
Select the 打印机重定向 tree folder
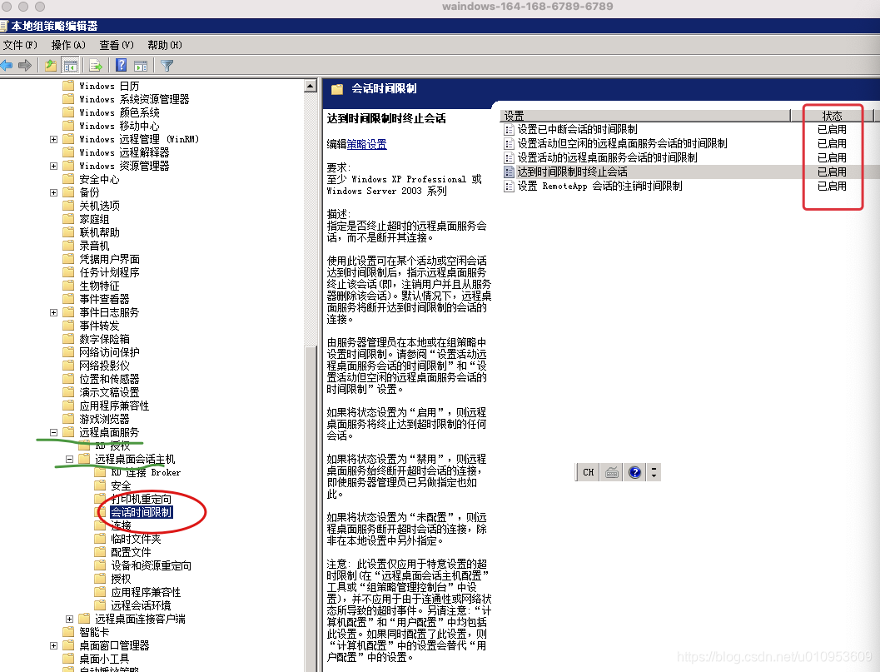(141, 499)
